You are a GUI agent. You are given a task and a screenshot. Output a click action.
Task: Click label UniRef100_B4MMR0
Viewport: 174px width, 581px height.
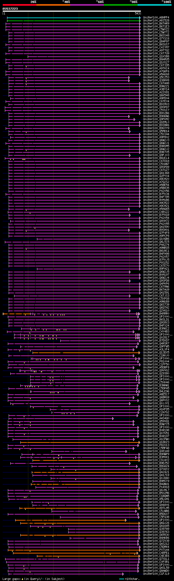[x=156, y=314]
